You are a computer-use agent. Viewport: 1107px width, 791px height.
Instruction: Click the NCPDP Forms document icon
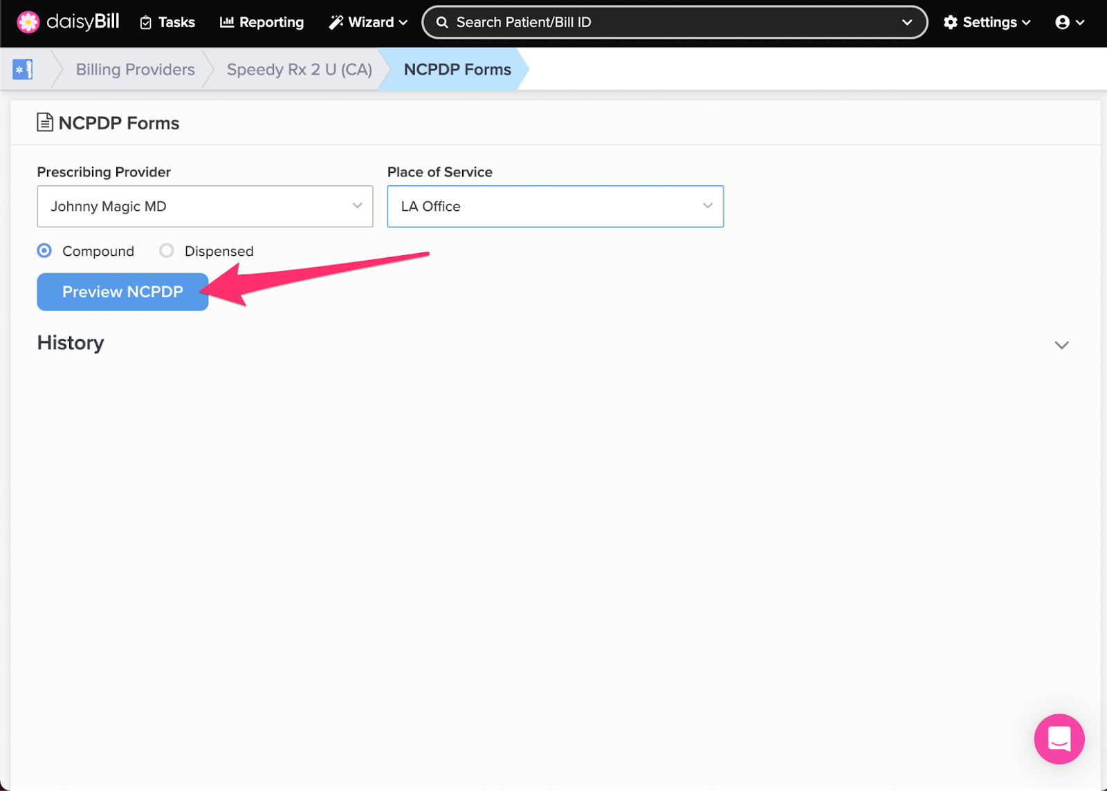[x=45, y=122]
